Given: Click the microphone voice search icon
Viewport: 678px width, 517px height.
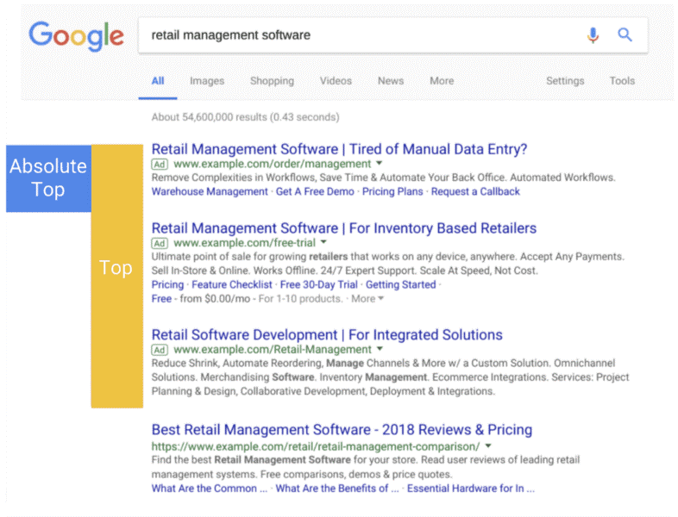Looking at the screenshot, I should (593, 35).
